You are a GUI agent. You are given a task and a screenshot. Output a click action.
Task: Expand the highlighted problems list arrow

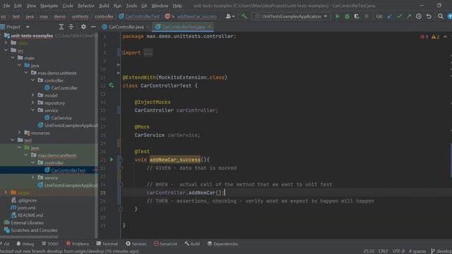[x=446, y=37]
